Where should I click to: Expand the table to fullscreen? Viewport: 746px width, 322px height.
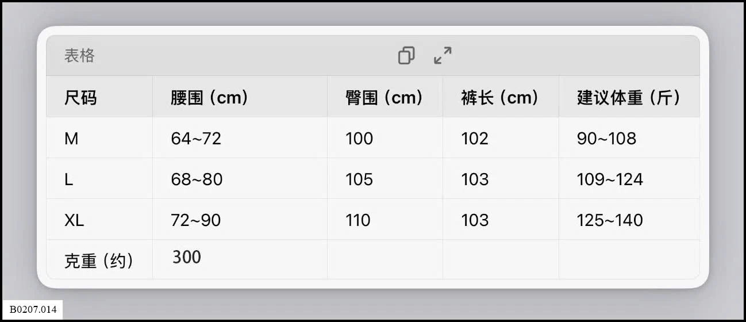443,56
